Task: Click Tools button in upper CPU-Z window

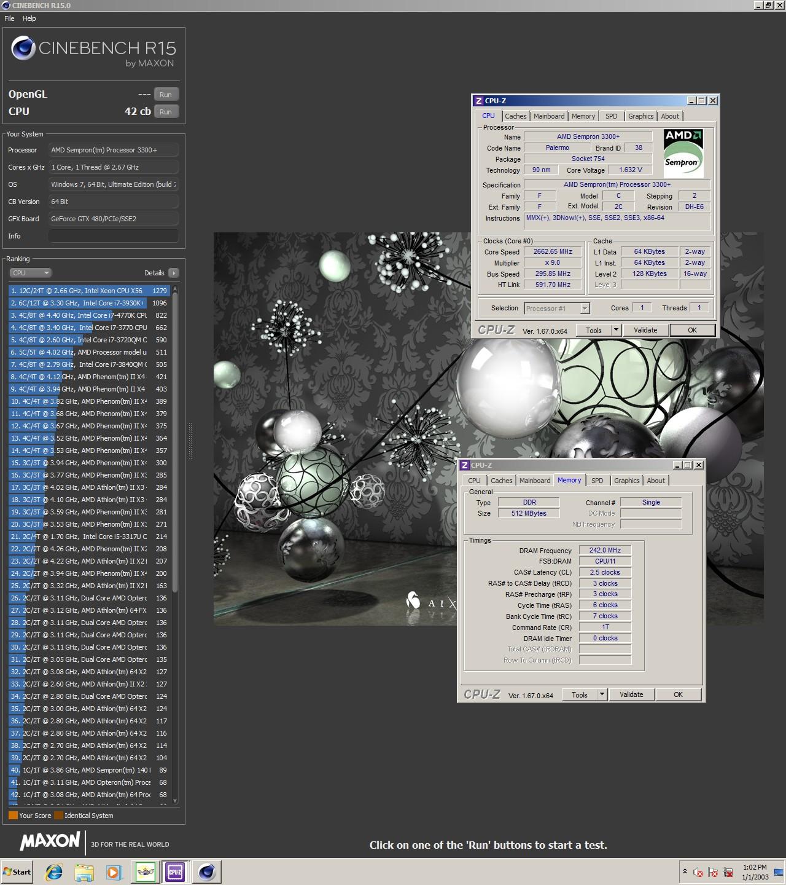Action: (594, 330)
